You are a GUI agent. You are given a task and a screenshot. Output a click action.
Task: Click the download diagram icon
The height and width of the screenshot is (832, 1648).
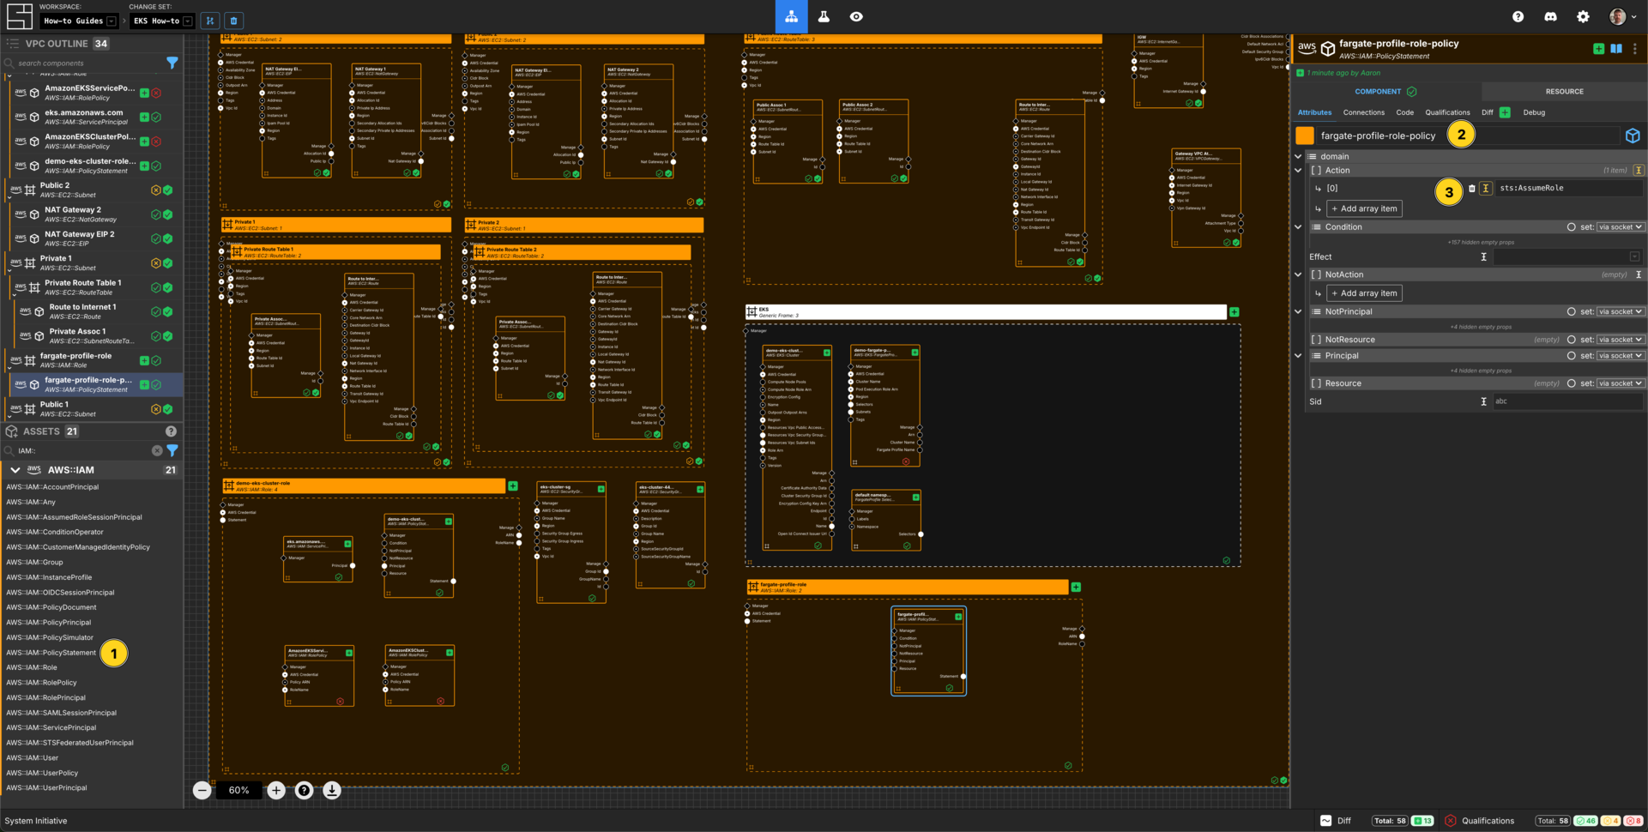pyautogui.click(x=331, y=790)
